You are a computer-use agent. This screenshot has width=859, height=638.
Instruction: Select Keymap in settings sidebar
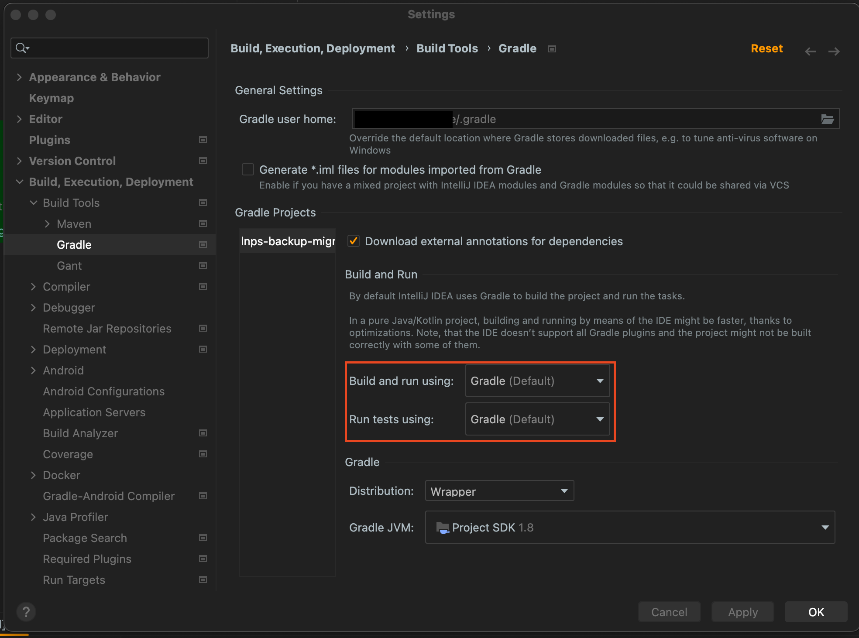(52, 98)
